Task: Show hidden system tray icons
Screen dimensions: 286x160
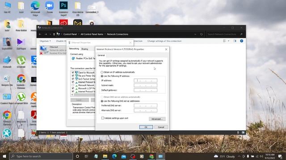Action: coord(239,156)
